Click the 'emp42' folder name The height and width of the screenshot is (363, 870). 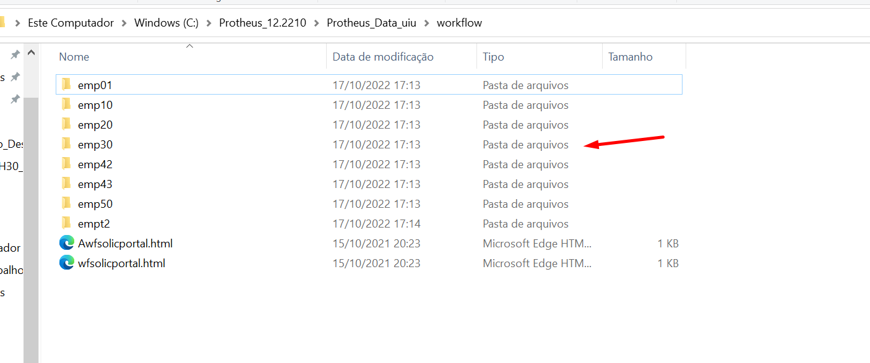click(95, 164)
